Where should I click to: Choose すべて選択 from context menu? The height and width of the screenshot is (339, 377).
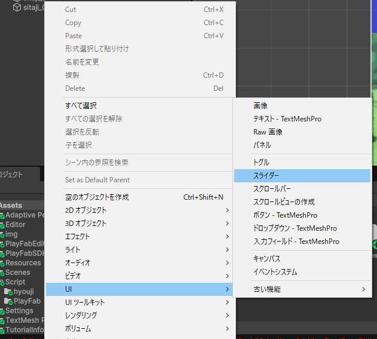click(x=139, y=106)
